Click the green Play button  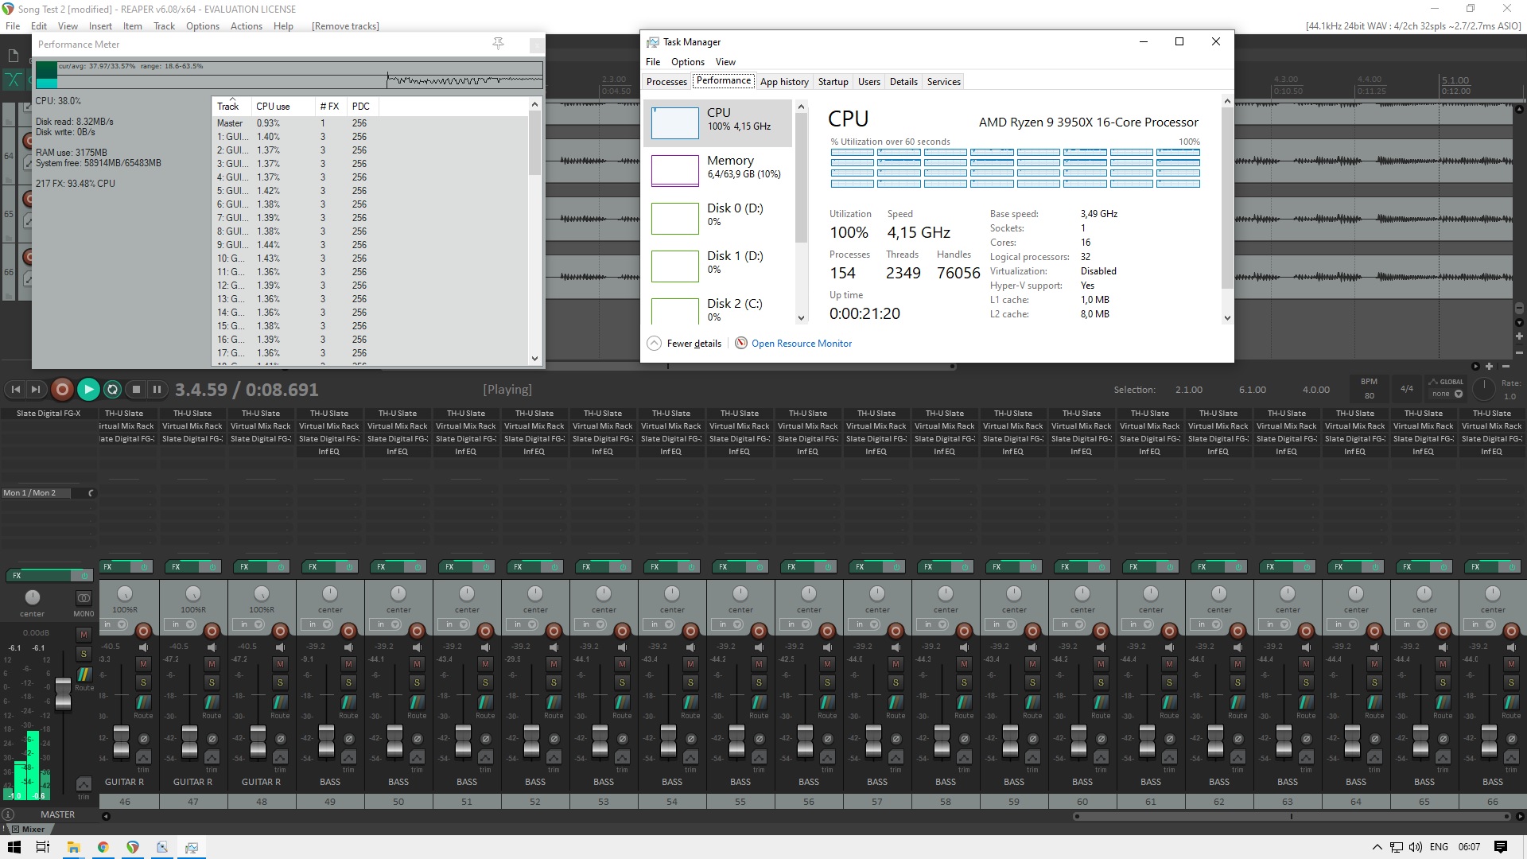88,389
